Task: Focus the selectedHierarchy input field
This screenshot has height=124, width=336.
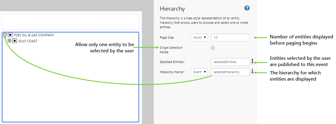Action: coord(230,72)
